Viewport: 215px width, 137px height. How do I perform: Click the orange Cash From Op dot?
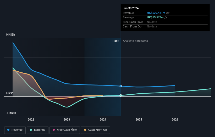(85, 130)
